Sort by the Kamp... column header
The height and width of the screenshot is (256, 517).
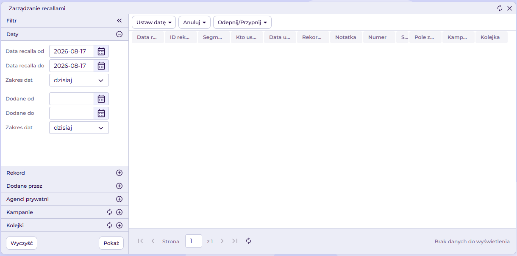click(x=458, y=37)
